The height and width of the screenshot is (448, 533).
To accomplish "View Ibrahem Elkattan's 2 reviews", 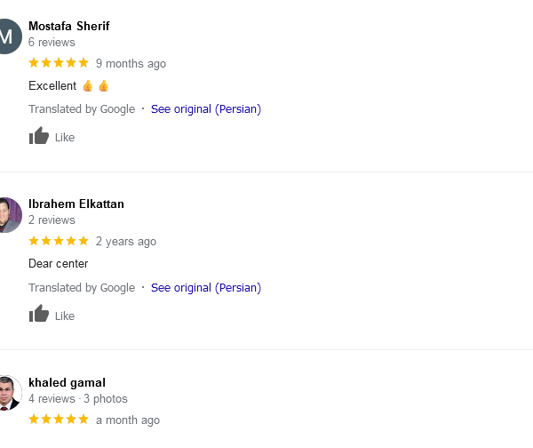I will point(52,220).
